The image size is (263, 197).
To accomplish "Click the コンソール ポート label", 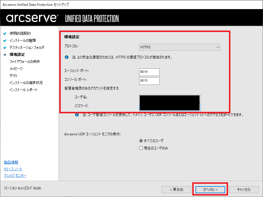I will click(x=75, y=80).
